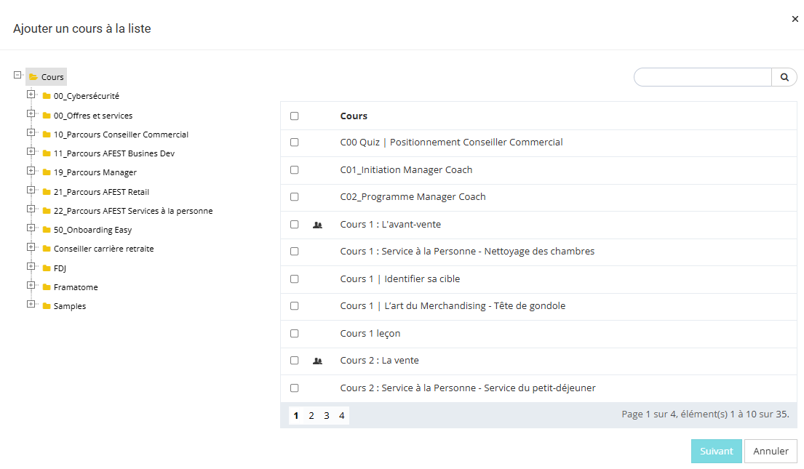Expand the 50_Onboarding Easy folder

pos(31,228)
